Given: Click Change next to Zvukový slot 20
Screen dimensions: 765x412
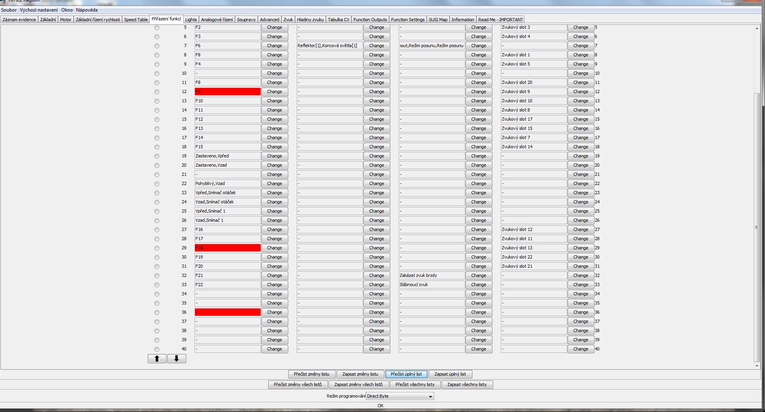Looking at the screenshot, I should pyautogui.click(x=580, y=83).
